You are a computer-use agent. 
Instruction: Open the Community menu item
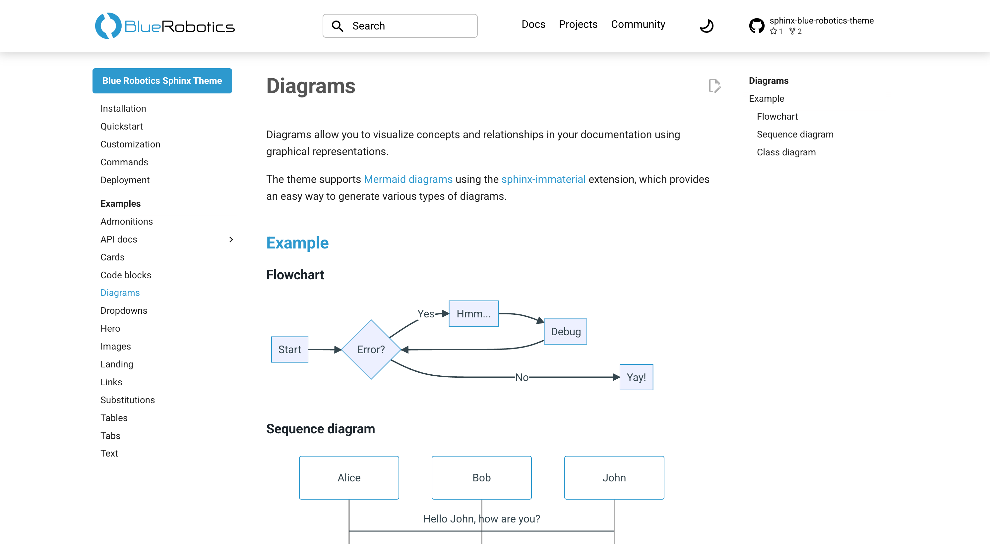coord(638,24)
